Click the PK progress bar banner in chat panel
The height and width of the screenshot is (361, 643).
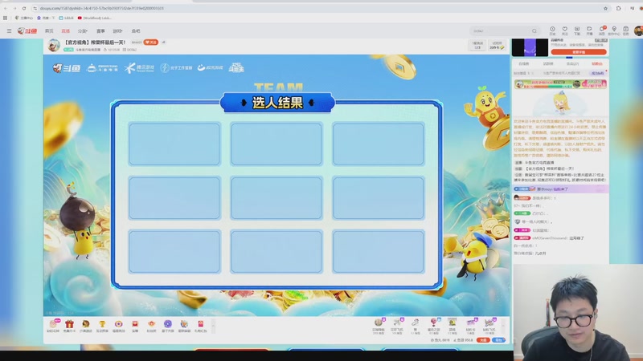560,84
